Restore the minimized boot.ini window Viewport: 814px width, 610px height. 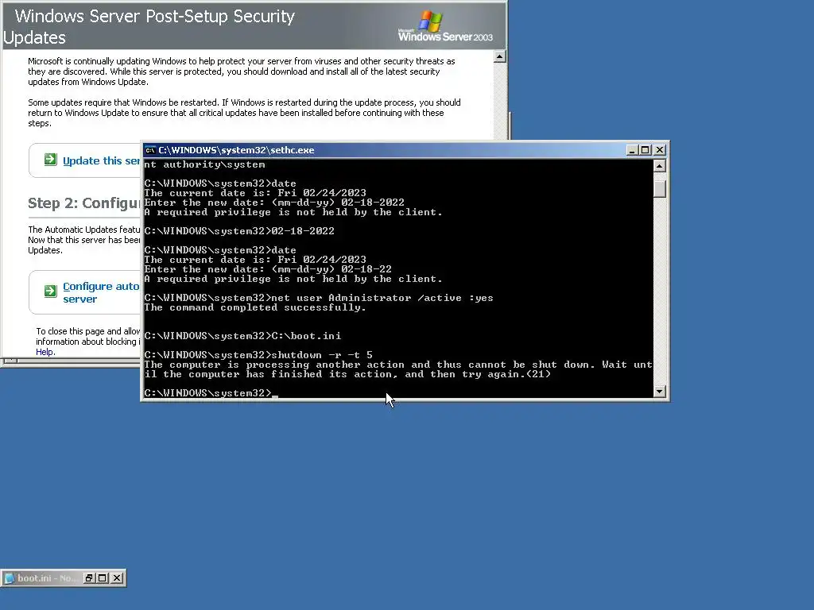click(x=89, y=578)
